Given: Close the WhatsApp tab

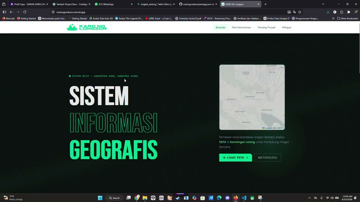Looking at the screenshot, I should pyautogui.click(x=132, y=4).
